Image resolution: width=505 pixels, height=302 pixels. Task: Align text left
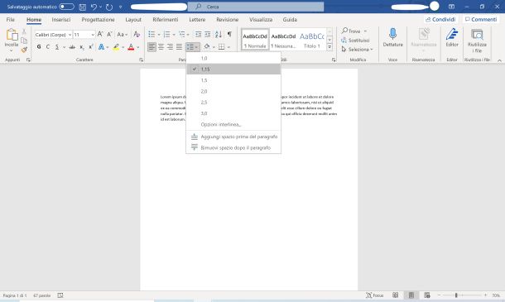(x=151, y=47)
